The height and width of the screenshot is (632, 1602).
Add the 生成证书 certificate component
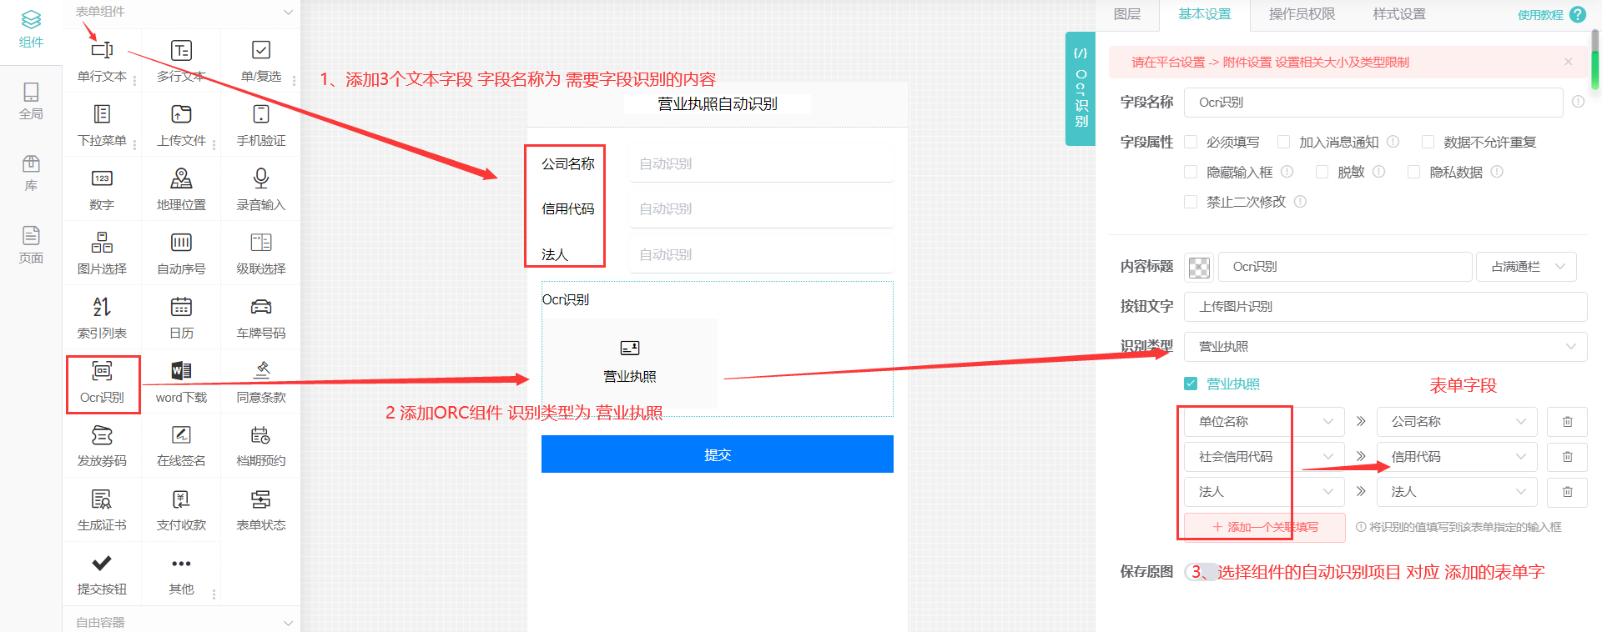(x=102, y=510)
